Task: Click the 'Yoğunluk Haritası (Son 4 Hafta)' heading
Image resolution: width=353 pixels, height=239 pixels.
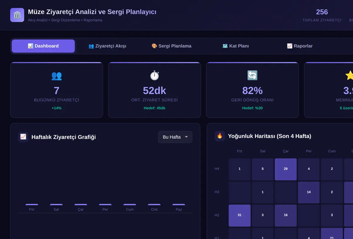Action: point(269,136)
